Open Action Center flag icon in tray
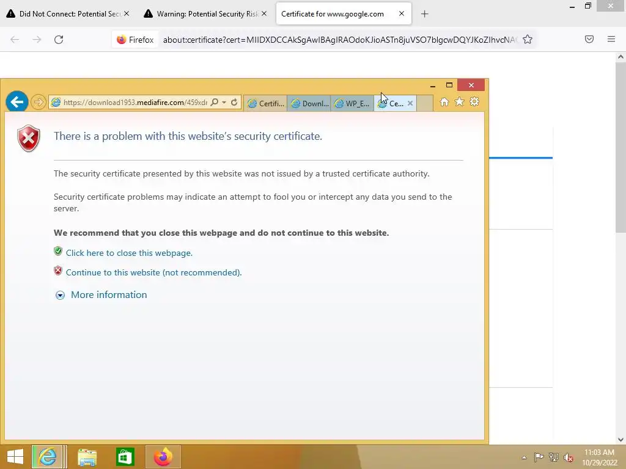This screenshot has width=626, height=469. pyautogui.click(x=539, y=457)
